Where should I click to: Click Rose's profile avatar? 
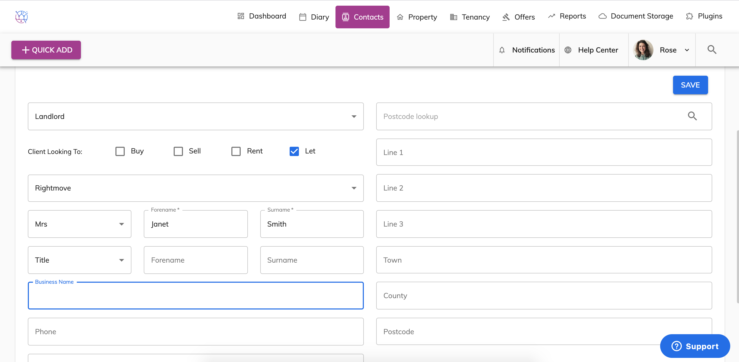[x=643, y=50]
